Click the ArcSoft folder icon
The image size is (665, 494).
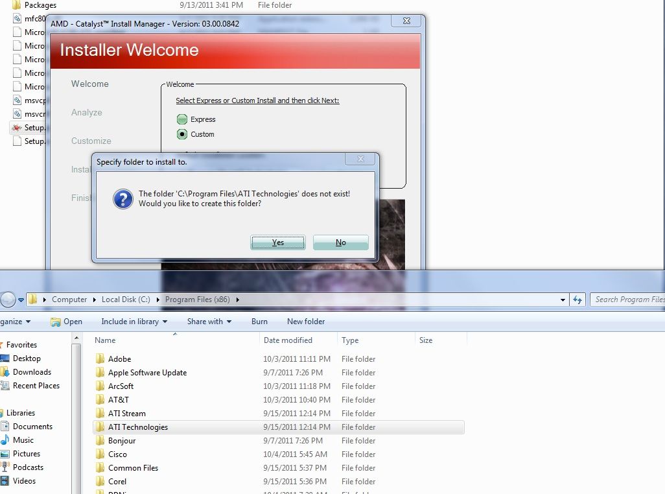100,386
